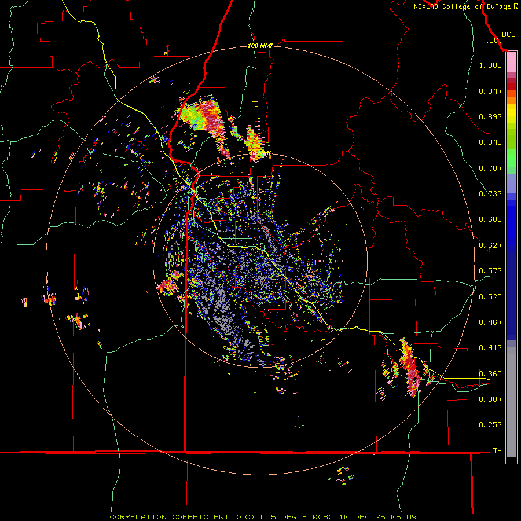Click the 0.733 color scale value

(490, 194)
